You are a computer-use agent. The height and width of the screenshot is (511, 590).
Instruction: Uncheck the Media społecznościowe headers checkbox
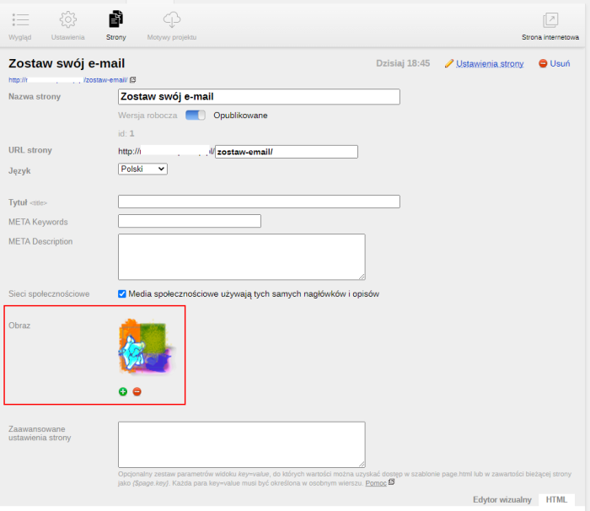[x=122, y=294]
